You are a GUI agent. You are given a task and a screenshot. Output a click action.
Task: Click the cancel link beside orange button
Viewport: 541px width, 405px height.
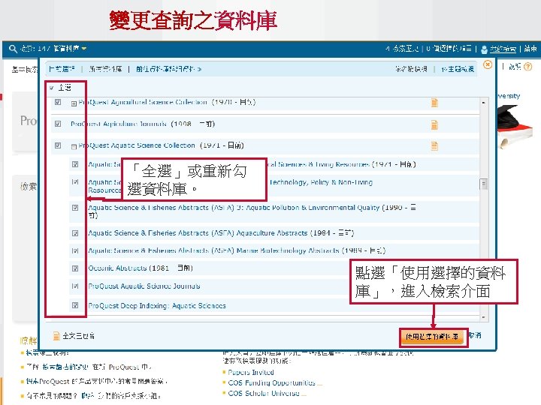475,335
